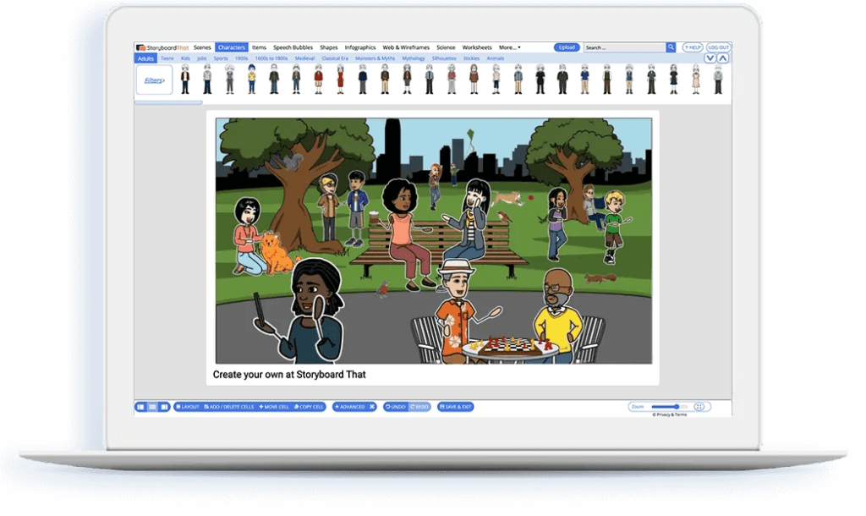The image size is (866, 516).
Task: Open Web & Wireframes category
Action: pos(406,47)
